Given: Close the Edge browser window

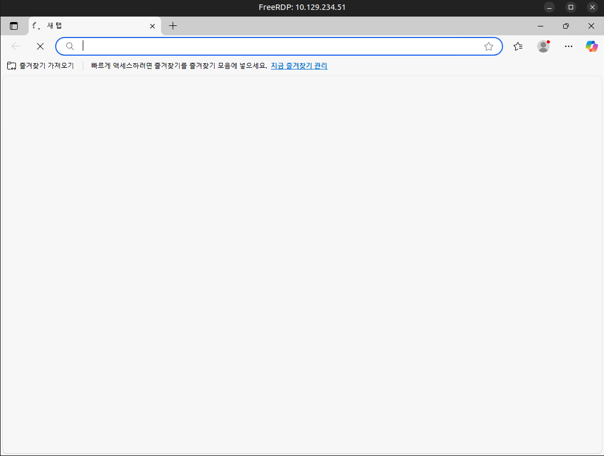Looking at the screenshot, I should tap(591, 26).
